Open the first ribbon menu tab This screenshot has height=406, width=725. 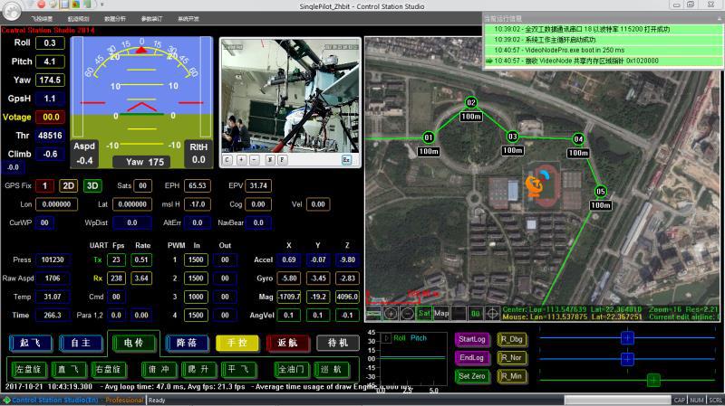click(42, 19)
